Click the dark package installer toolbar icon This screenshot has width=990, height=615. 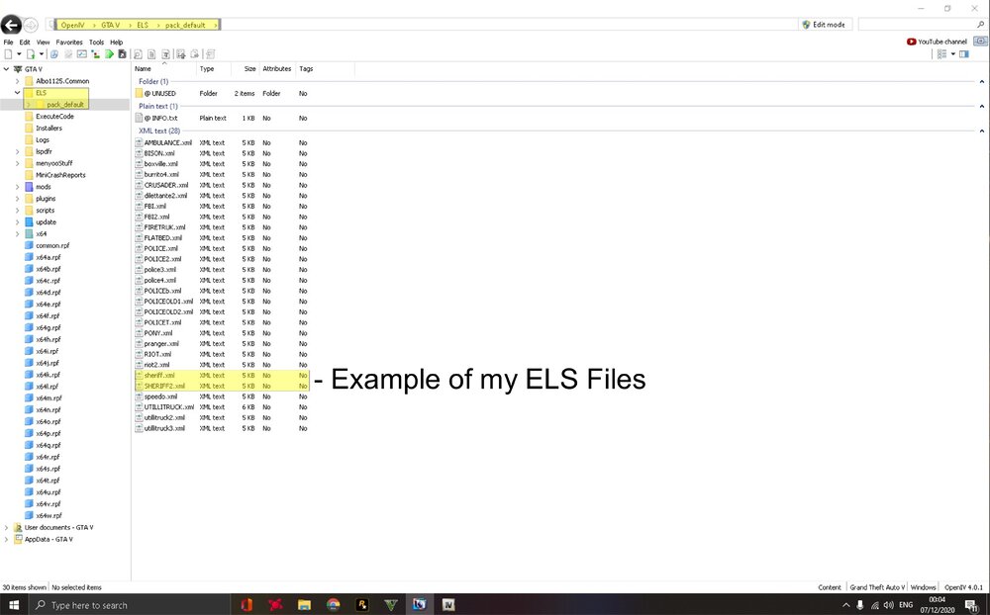coord(123,54)
